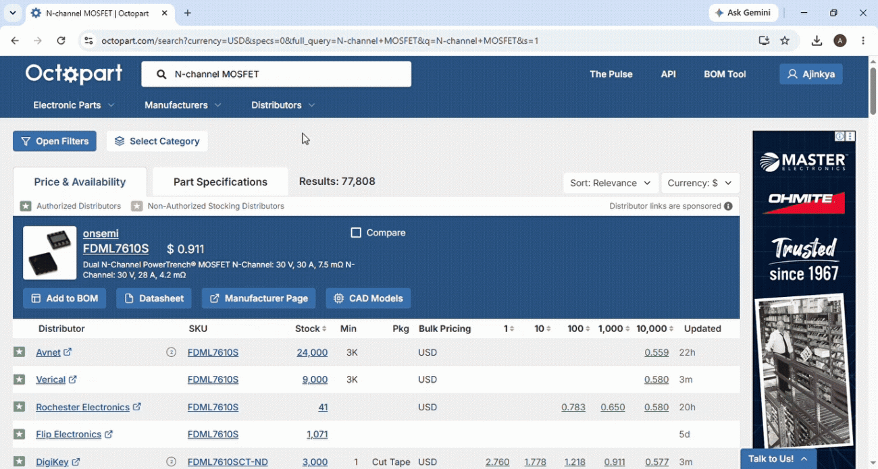Click the authorized star icon for Verical
Screen dimensions: 878x469
20,380
